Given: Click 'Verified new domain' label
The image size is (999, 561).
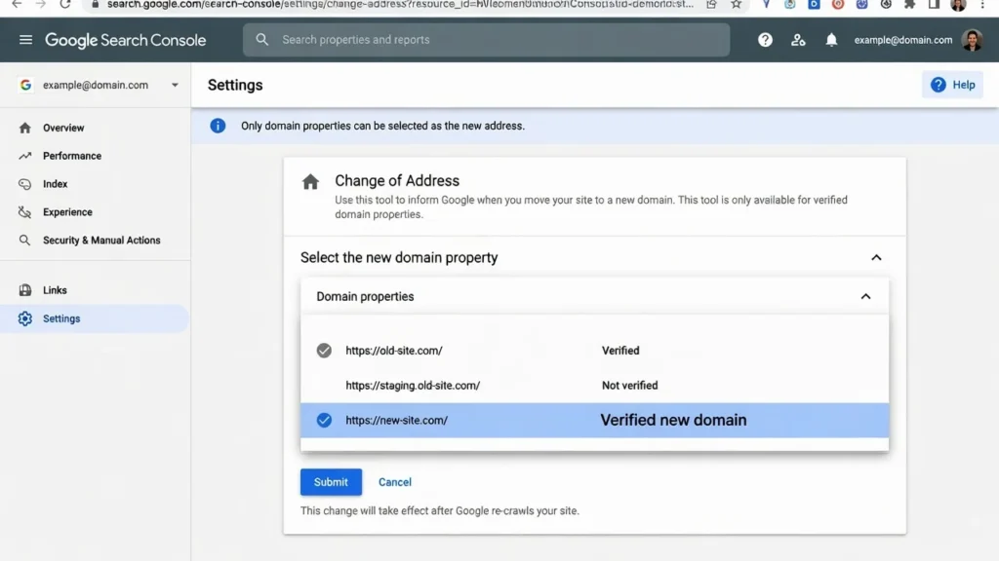Looking at the screenshot, I should point(673,420).
